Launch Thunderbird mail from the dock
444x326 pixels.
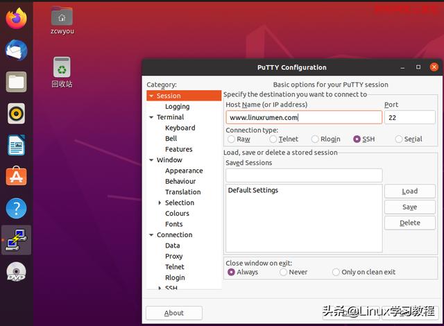[16, 51]
